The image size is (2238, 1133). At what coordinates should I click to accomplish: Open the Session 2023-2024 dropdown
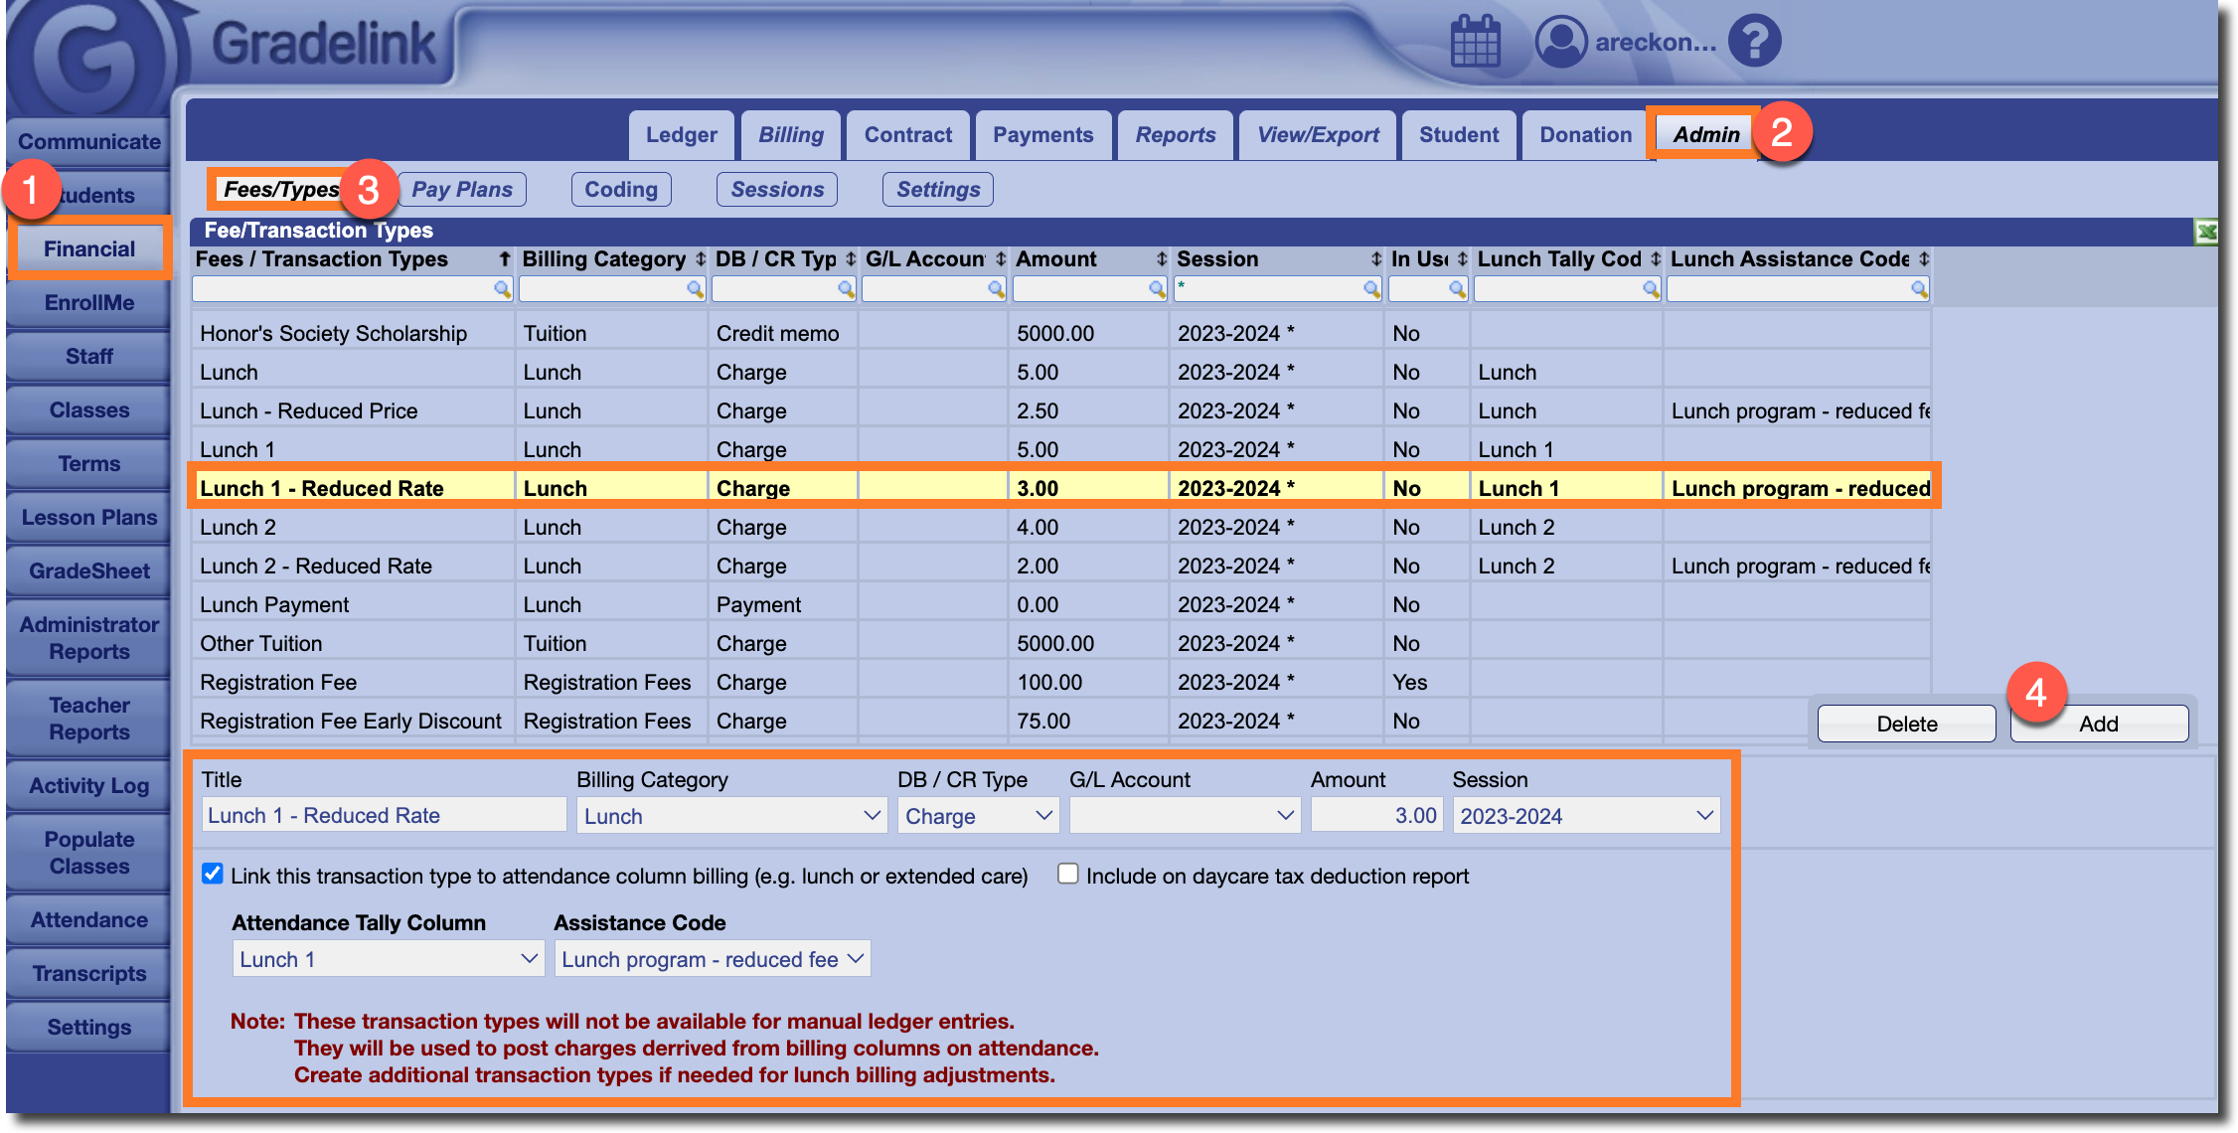[x=1586, y=816]
